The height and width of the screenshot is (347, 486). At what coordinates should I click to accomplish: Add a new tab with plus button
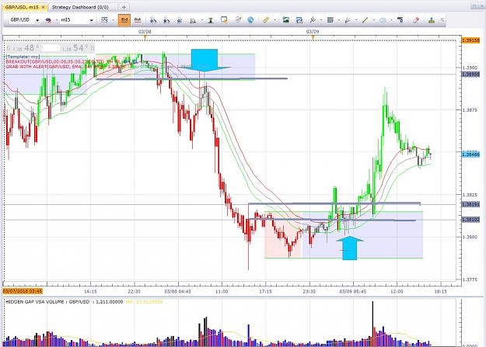pos(124,7)
